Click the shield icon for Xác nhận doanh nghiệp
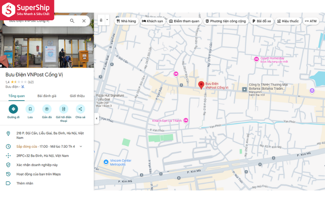325x203 pixels. (x=8, y=165)
